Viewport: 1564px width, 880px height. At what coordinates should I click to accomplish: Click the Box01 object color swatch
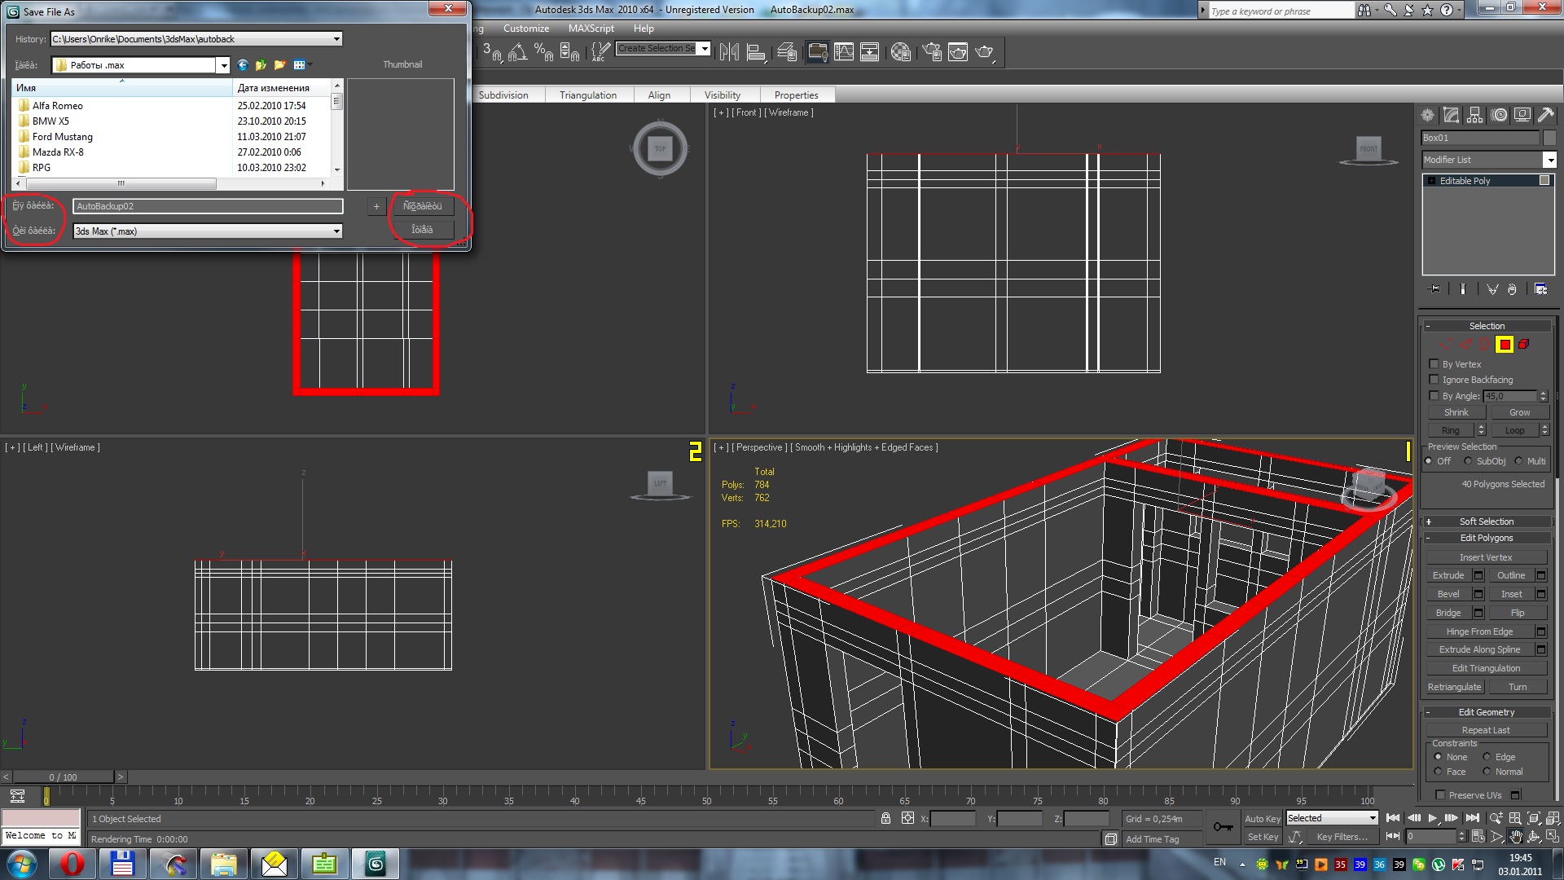click(x=1549, y=138)
